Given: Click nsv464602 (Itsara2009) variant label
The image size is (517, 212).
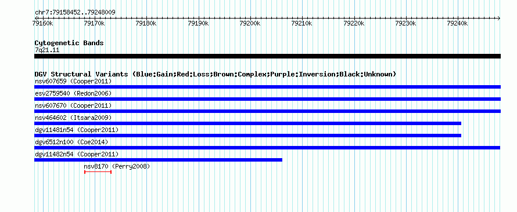Looking at the screenshot, I should (x=73, y=118).
